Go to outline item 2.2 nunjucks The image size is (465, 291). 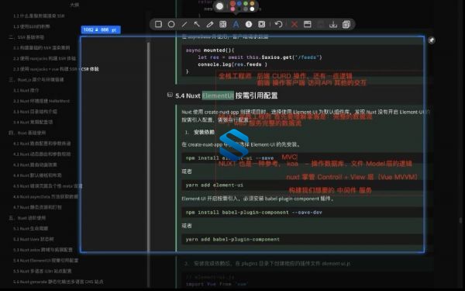click(44, 58)
